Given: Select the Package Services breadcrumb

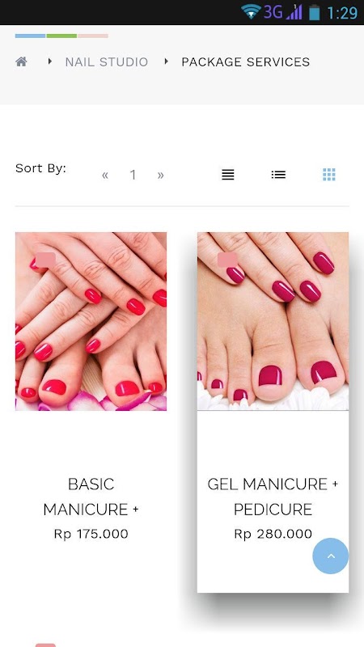Looking at the screenshot, I should pos(246,62).
